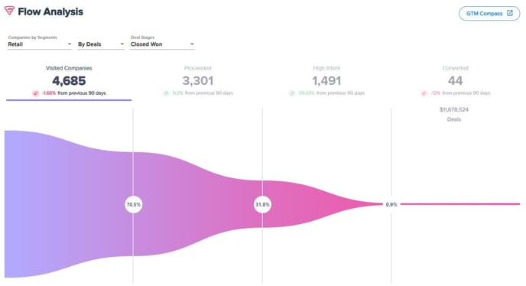This screenshot has width=526, height=286.
Task: Click the red trend arrow under Visited Companies
Action: (x=36, y=93)
